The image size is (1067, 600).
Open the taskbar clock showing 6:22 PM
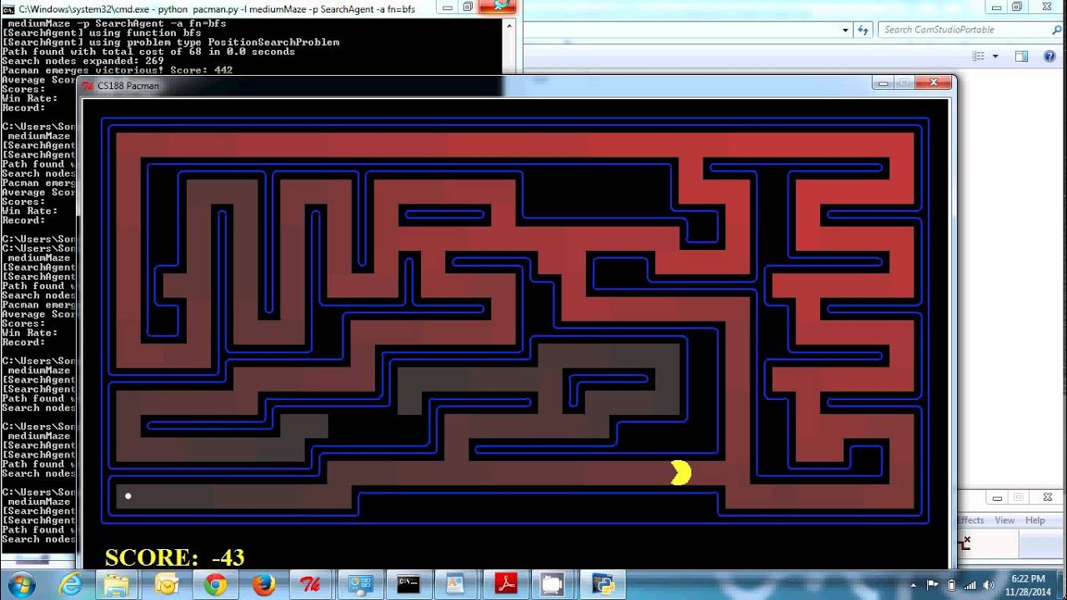pos(1027,584)
